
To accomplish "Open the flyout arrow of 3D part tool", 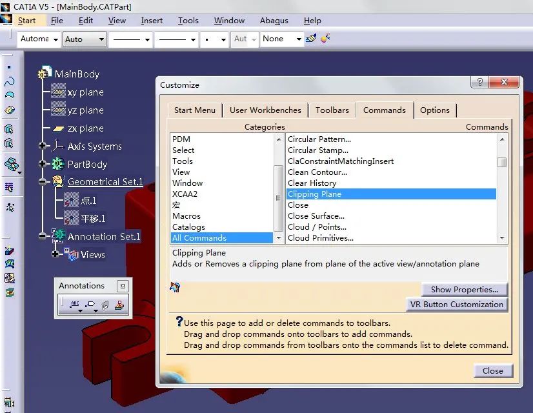I will tap(20, 173).
